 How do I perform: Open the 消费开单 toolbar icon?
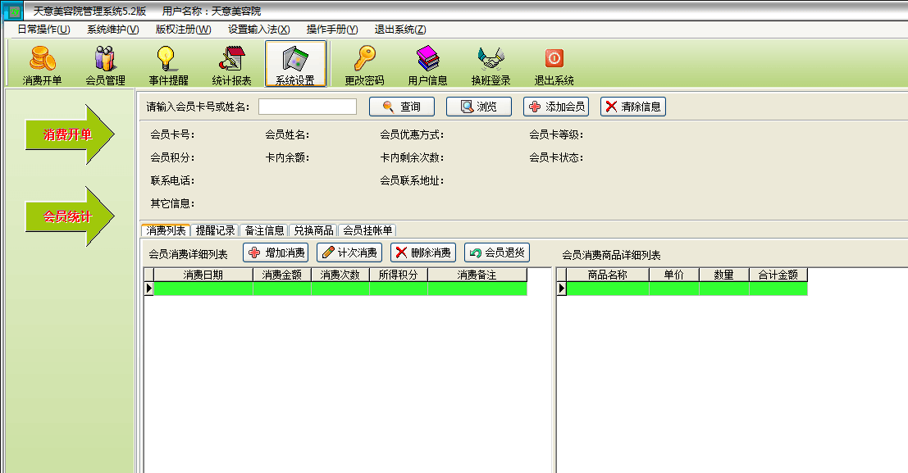[43, 65]
